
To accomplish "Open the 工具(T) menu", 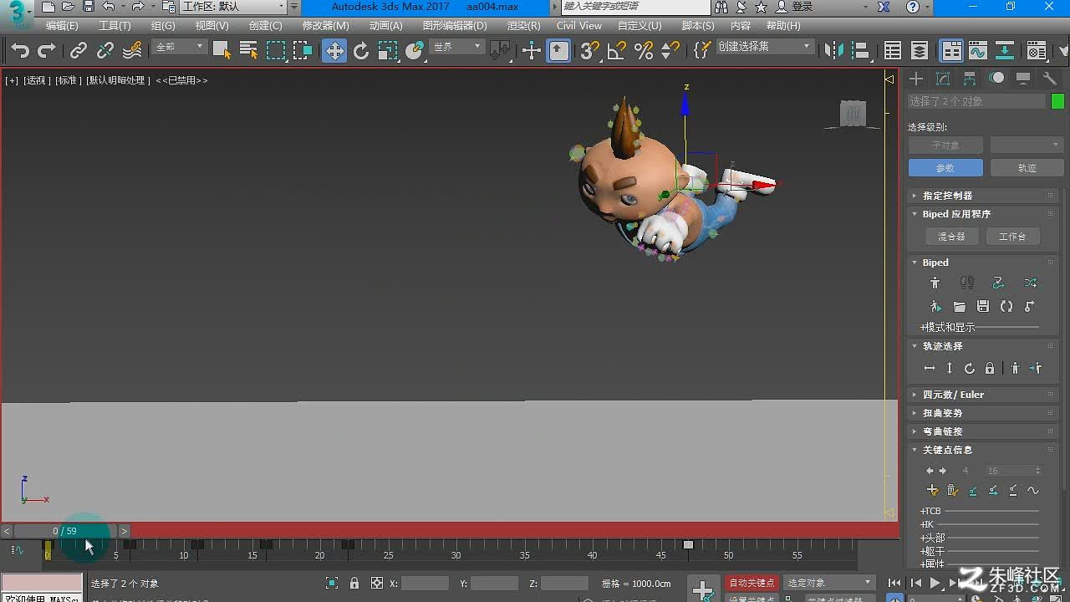I will pyautogui.click(x=115, y=26).
